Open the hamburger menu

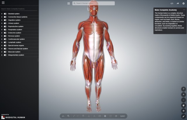point(3,3)
